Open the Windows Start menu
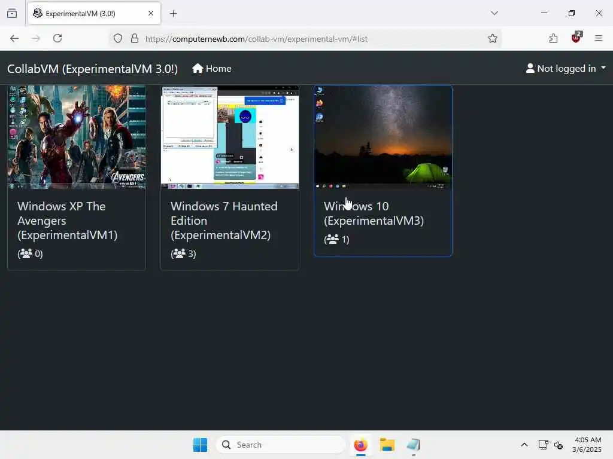613x459 pixels. pos(200,445)
